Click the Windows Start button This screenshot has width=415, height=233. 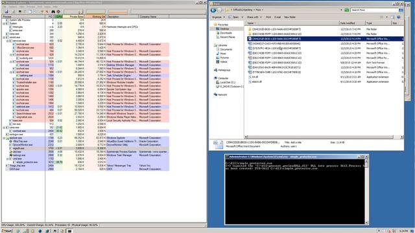(6, 230)
